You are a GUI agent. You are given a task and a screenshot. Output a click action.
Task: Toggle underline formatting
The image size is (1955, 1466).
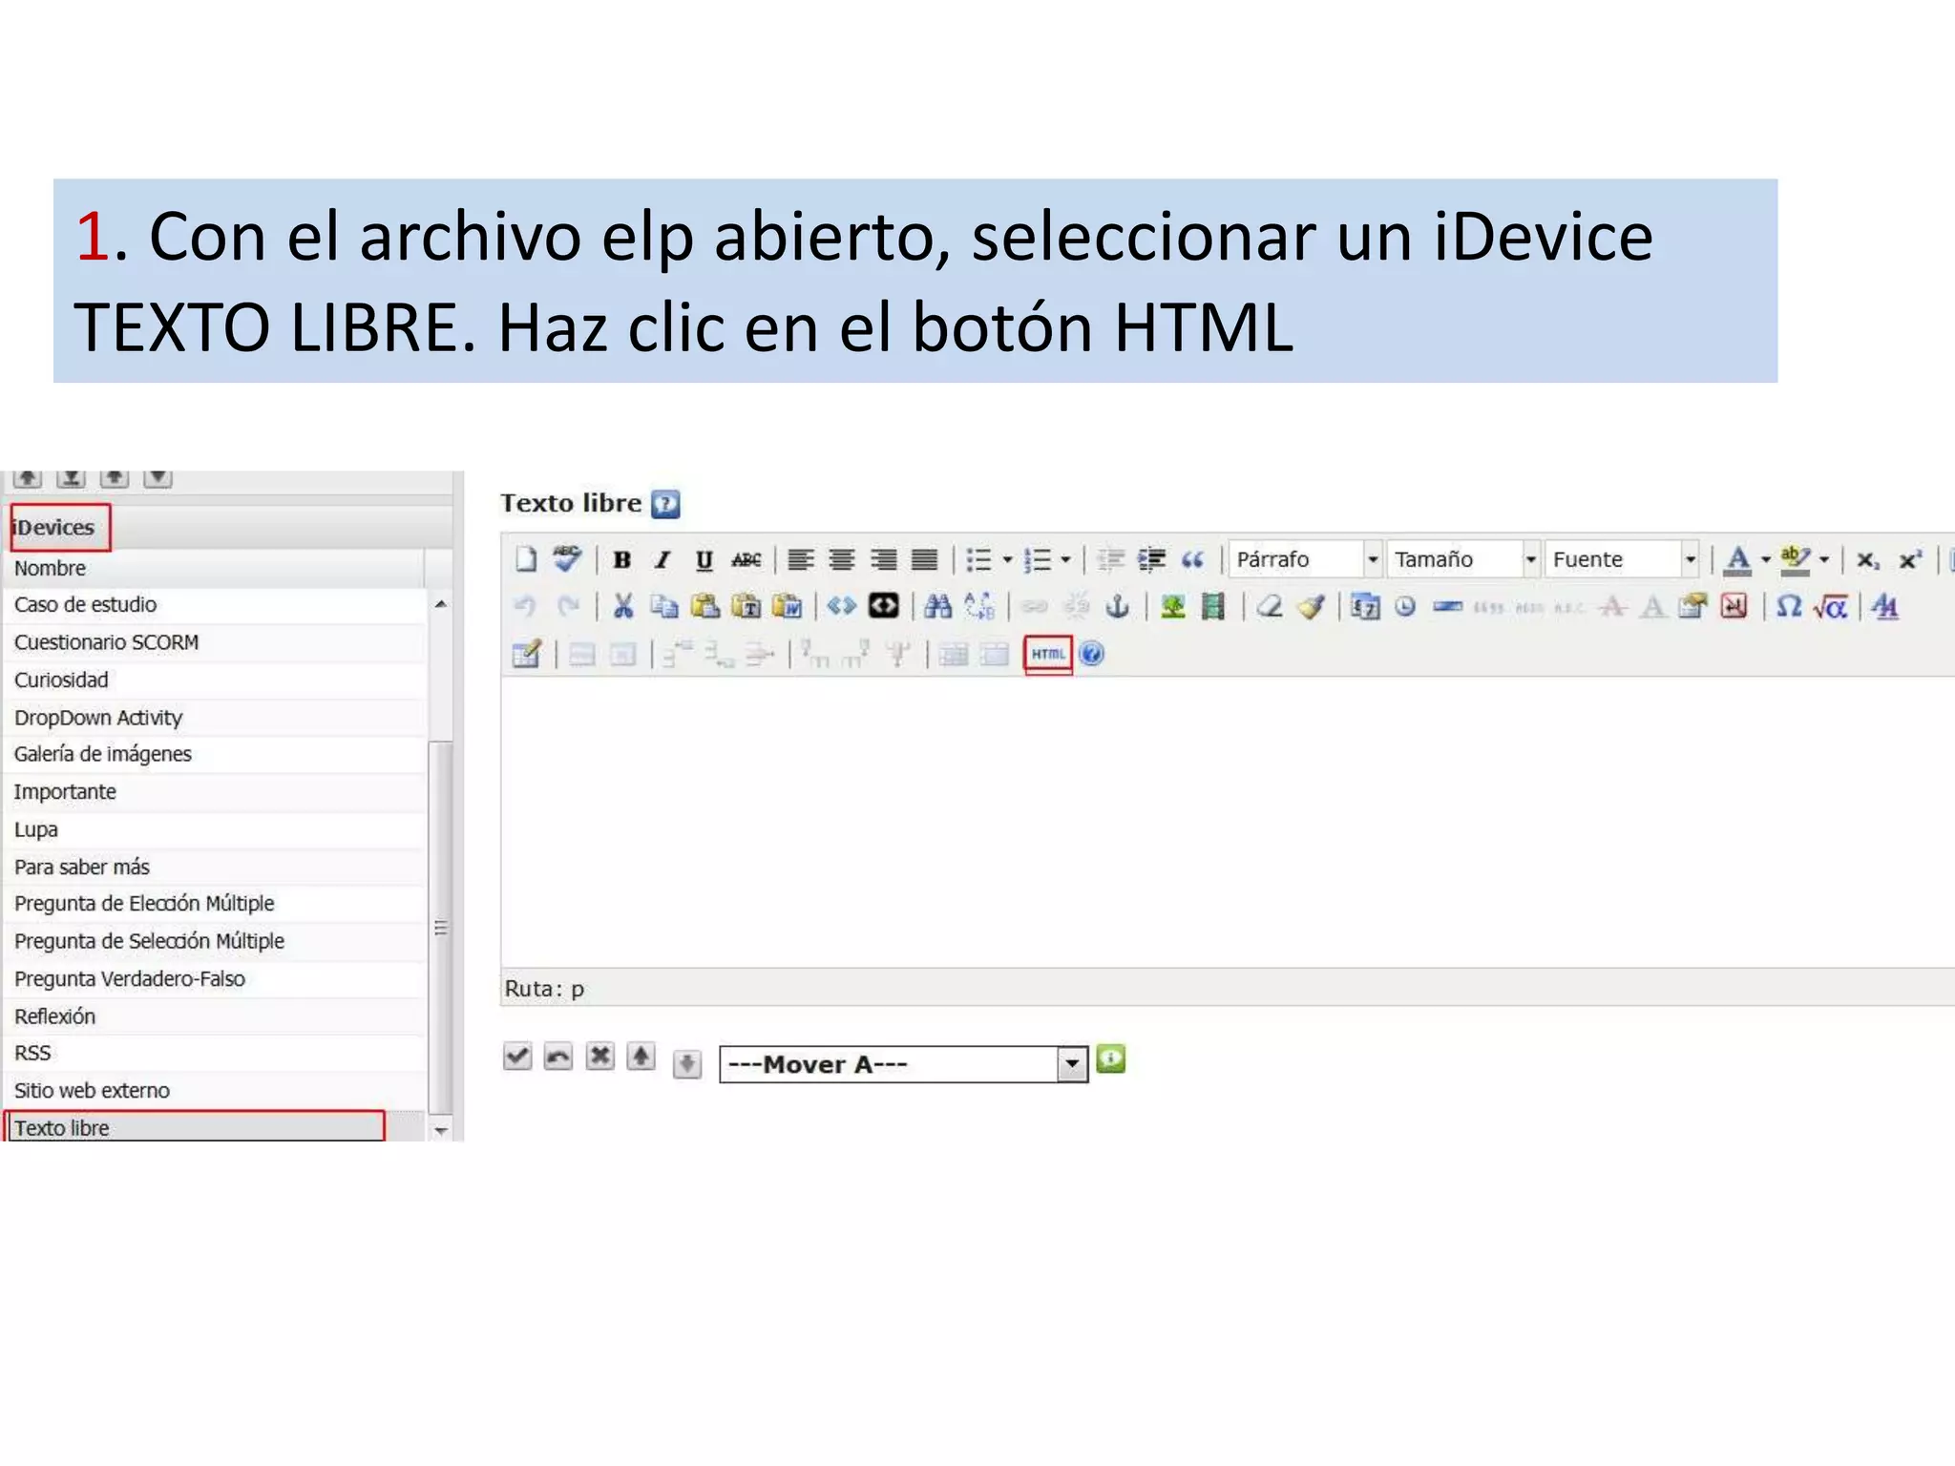pyautogui.click(x=704, y=560)
